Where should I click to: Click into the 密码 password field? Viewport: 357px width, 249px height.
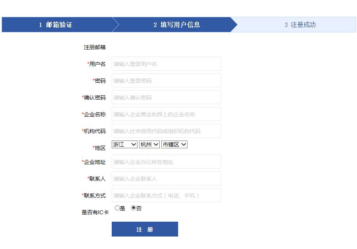point(166,80)
